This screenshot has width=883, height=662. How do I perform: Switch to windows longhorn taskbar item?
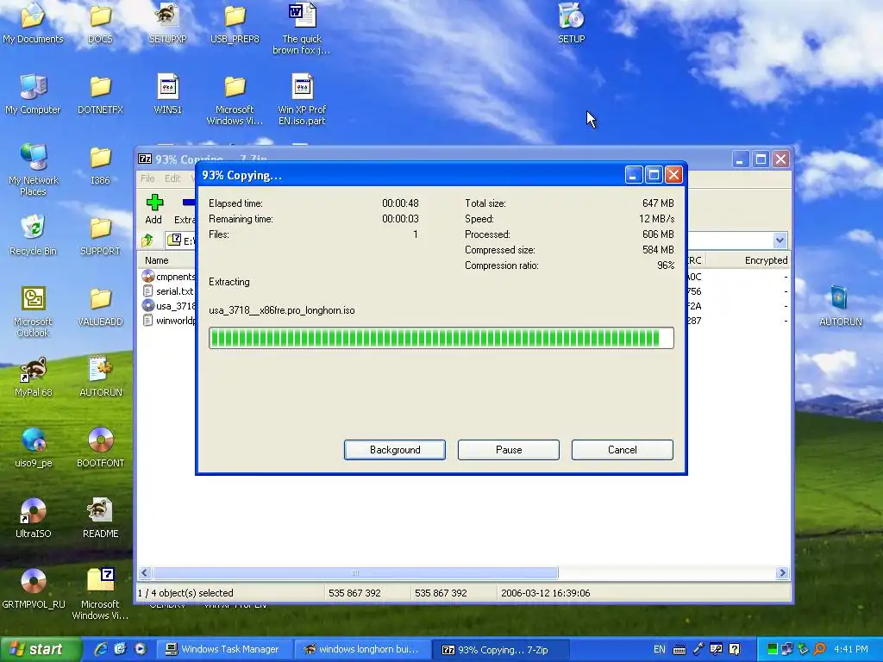363,649
